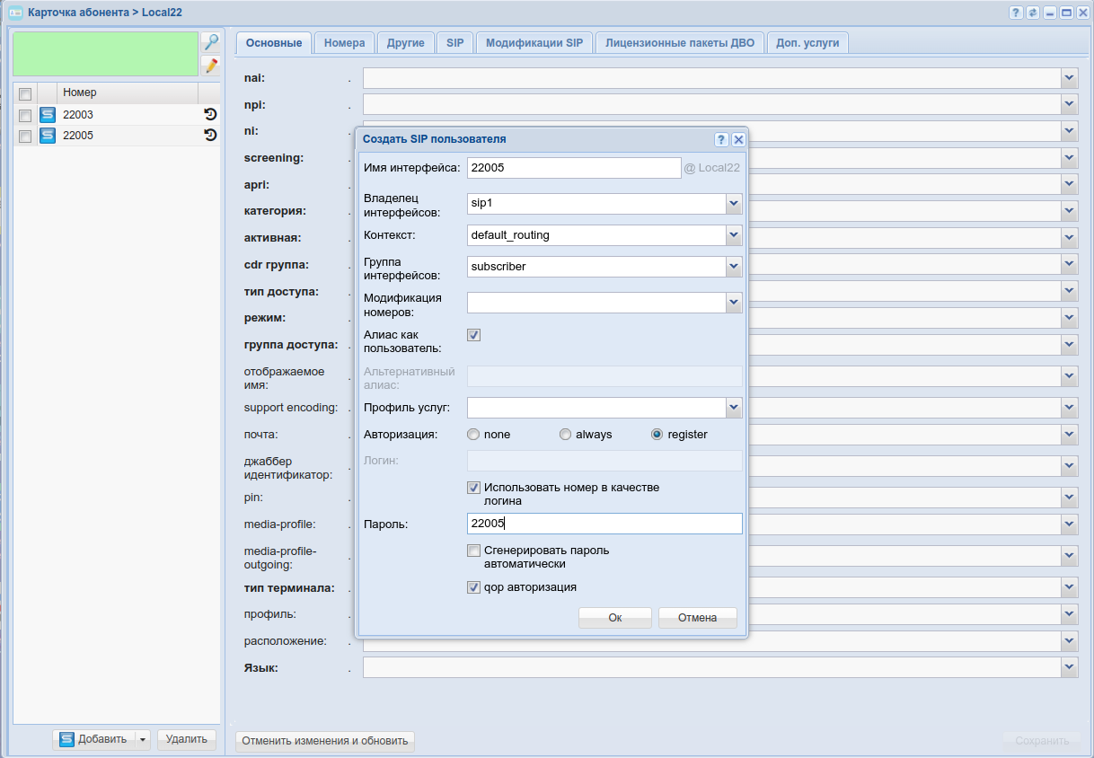Click the pencil edit icon
The width and height of the screenshot is (1094, 758).
(x=210, y=66)
